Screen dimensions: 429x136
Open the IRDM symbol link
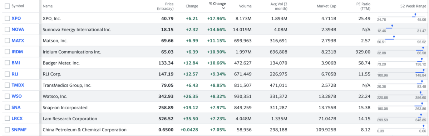tap(18, 52)
